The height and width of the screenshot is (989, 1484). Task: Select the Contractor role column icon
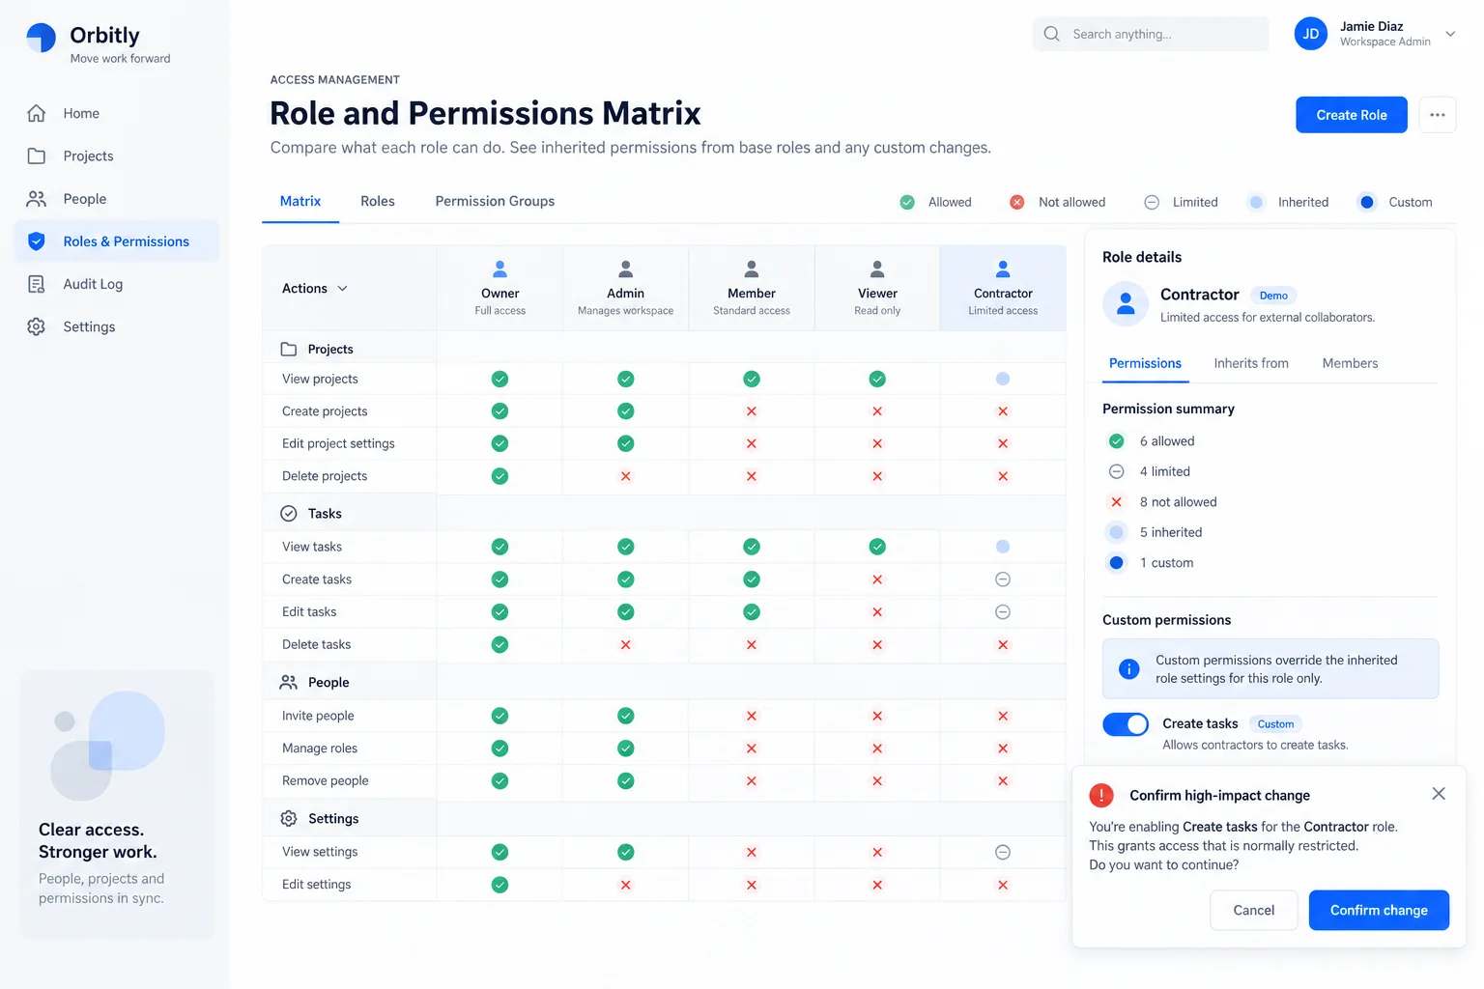click(x=1003, y=268)
